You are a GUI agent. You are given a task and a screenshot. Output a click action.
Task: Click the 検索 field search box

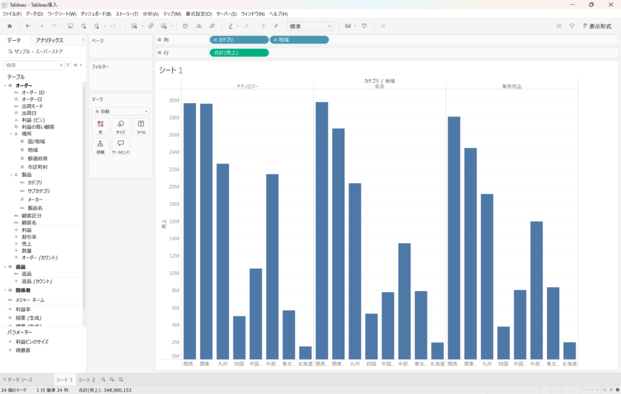pos(33,65)
